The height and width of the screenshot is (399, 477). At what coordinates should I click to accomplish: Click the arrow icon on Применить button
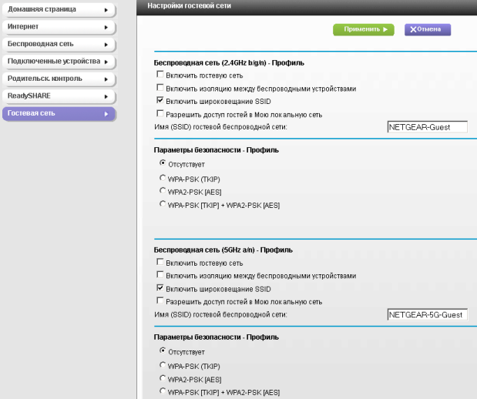tap(385, 29)
